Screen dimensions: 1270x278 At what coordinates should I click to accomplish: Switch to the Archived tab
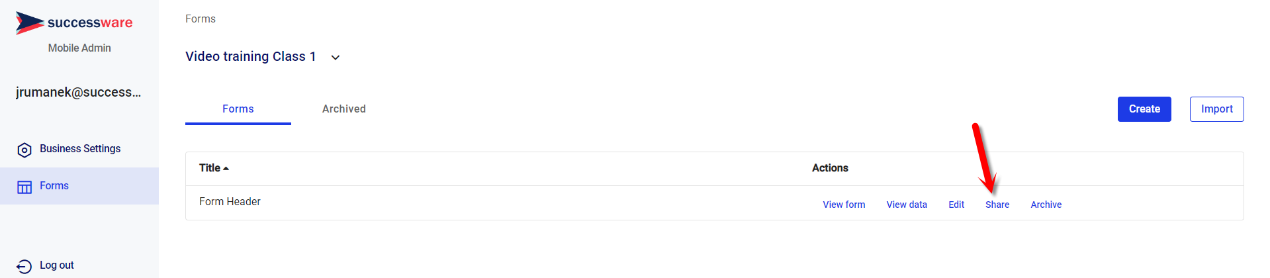tap(343, 109)
